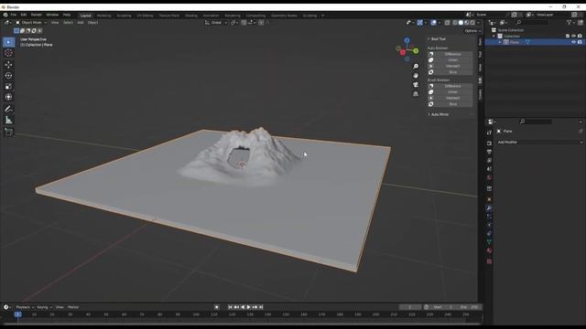Enable wireframe viewport shading mode
The width and height of the screenshot is (586, 329).
(455, 23)
